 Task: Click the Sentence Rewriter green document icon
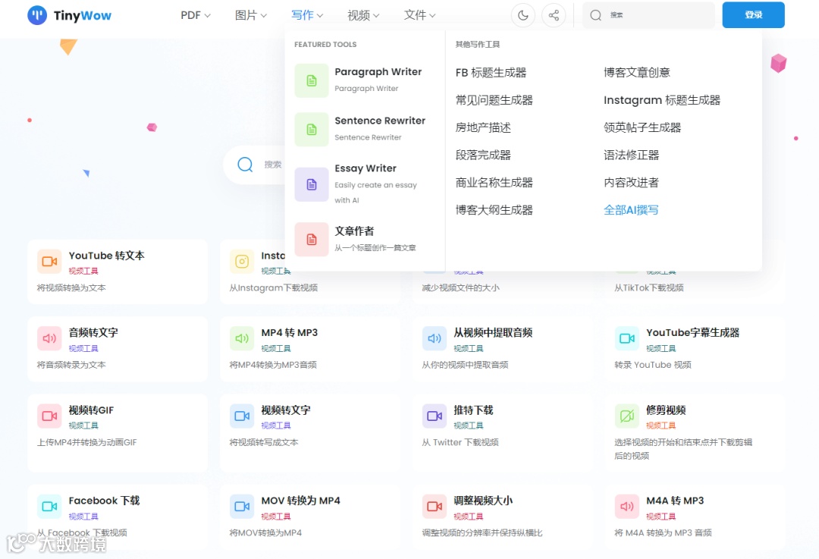(312, 129)
